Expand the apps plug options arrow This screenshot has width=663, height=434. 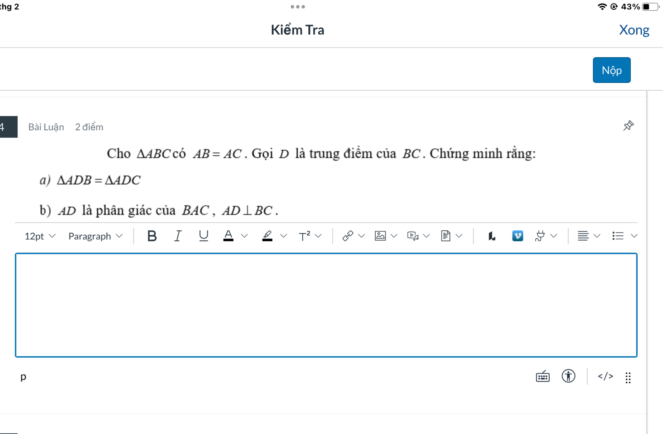554,236
